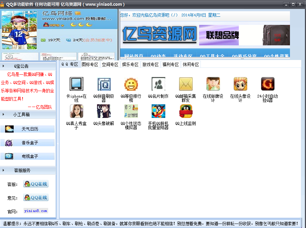Screen dimensions: 306x228
Task: Click the first thumbnail under the avatar
Action: click(x=20, y=57)
